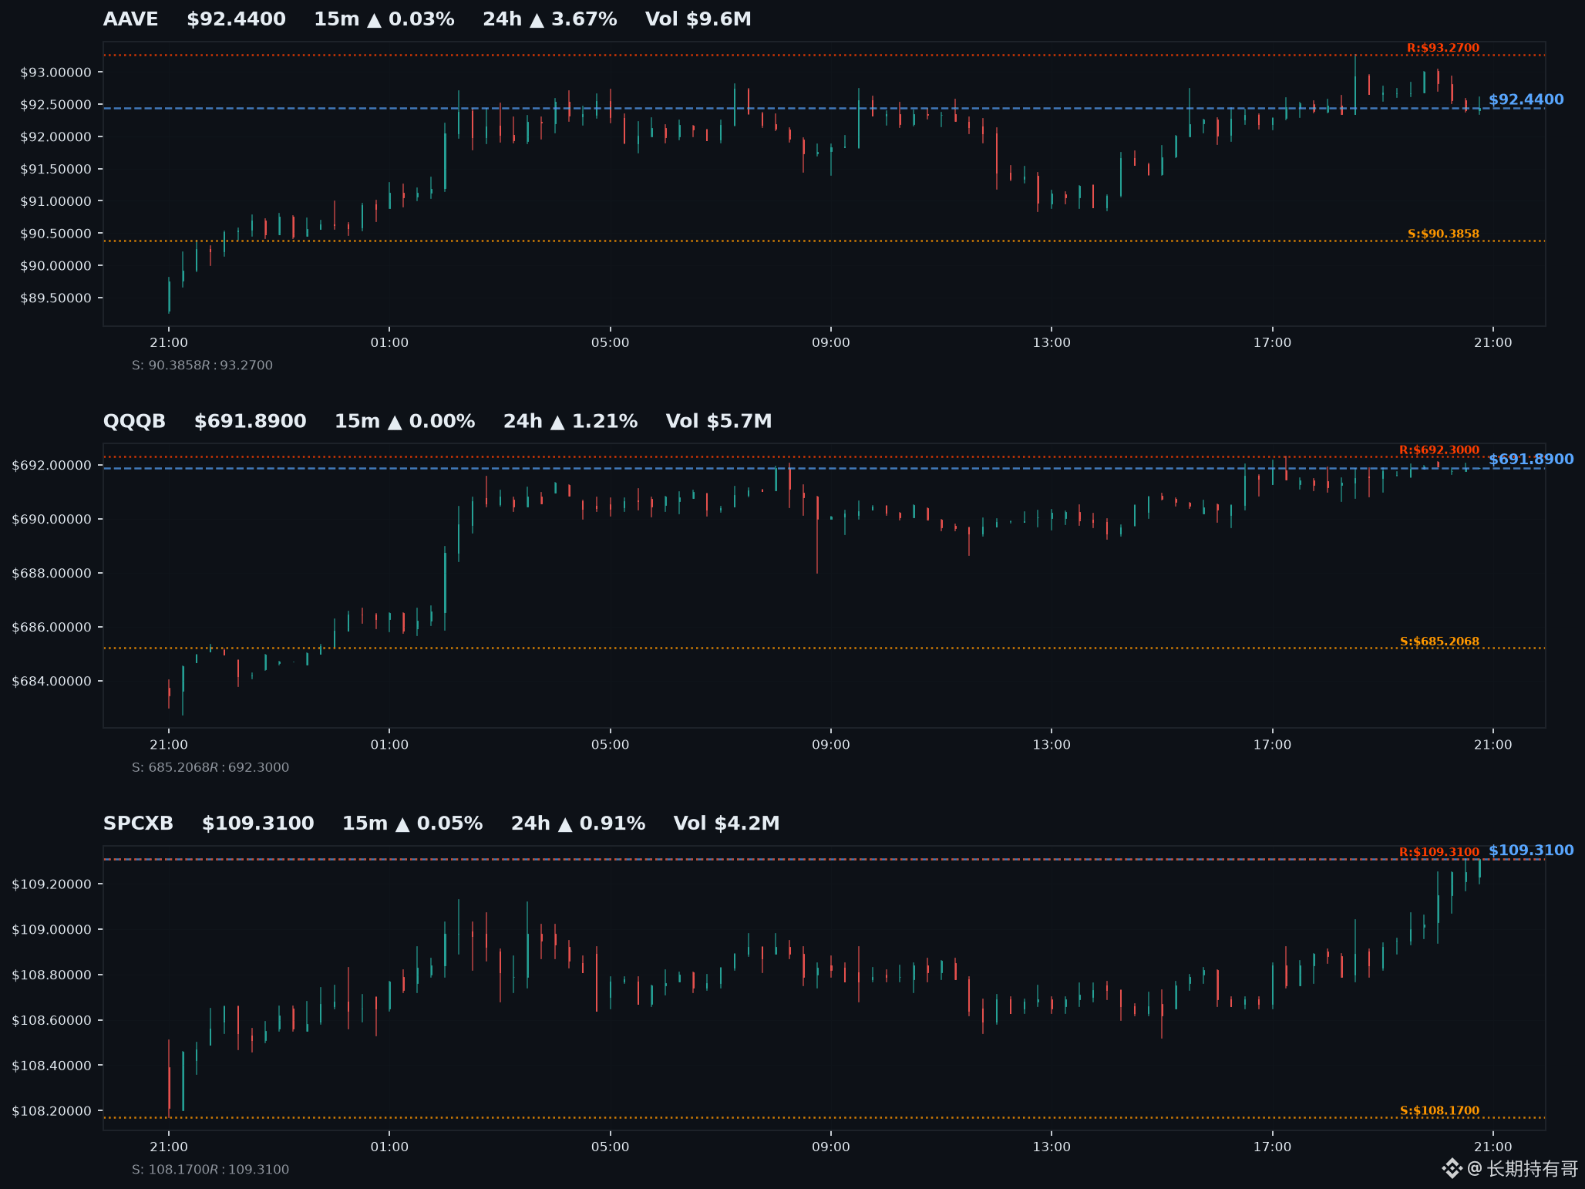Click the 17:00 tick on SPCXB chart
This screenshot has width=1585, height=1189.
(x=1272, y=1147)
